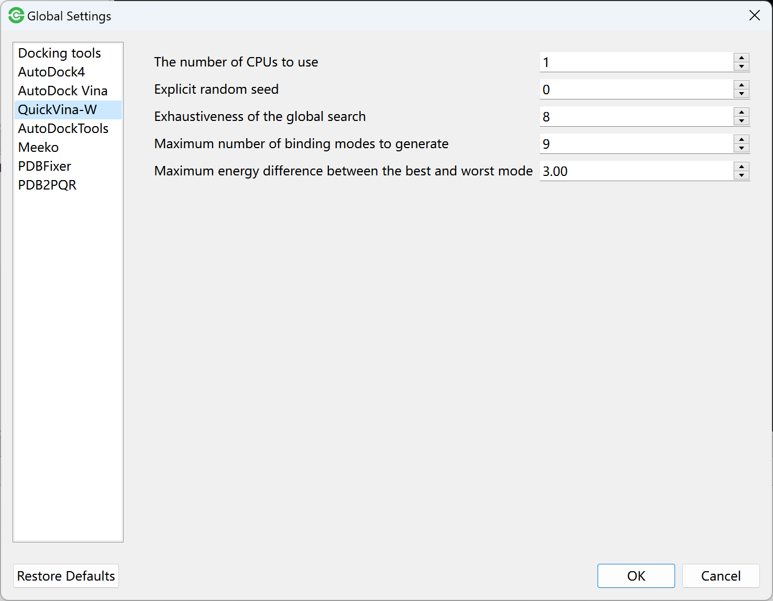
Task: Click the Restore Defaults button
Action: click(66, 576)
